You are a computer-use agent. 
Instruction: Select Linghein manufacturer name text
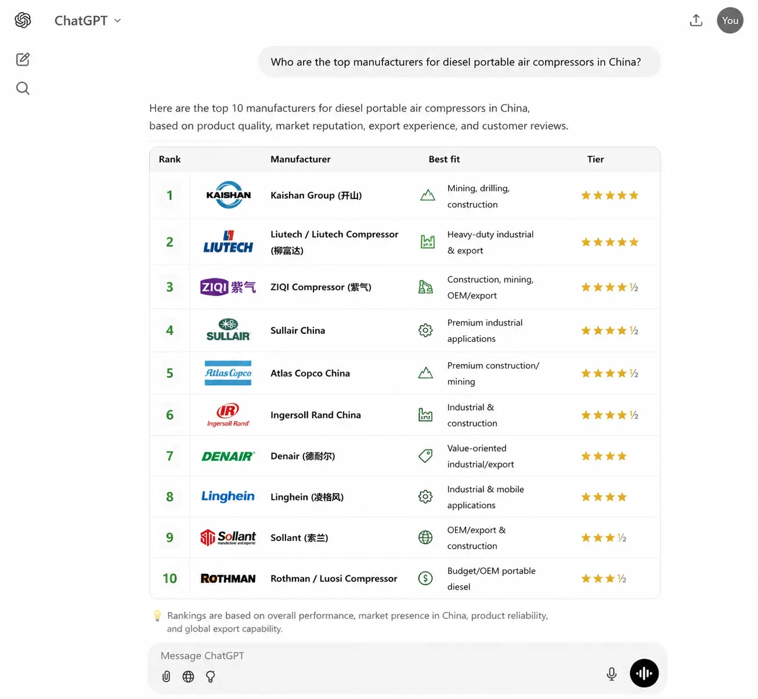coord(307,497)
